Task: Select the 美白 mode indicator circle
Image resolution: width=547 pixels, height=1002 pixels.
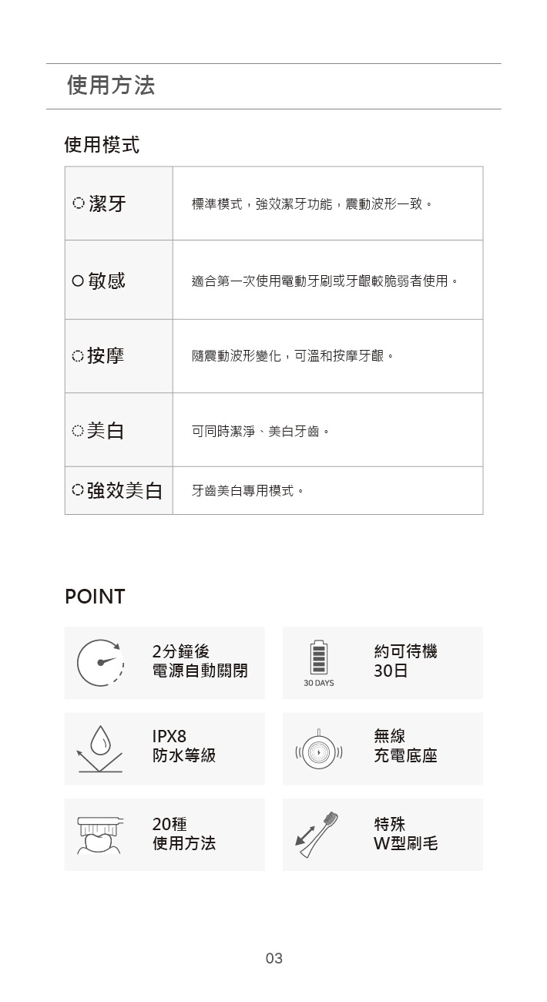Action: (77, 431)
